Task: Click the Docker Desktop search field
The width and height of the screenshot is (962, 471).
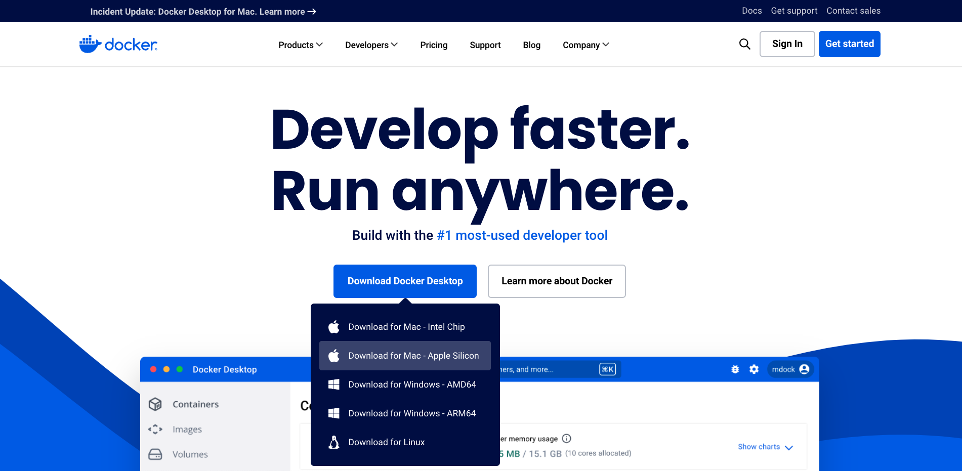Action: (x=561, y=369)
